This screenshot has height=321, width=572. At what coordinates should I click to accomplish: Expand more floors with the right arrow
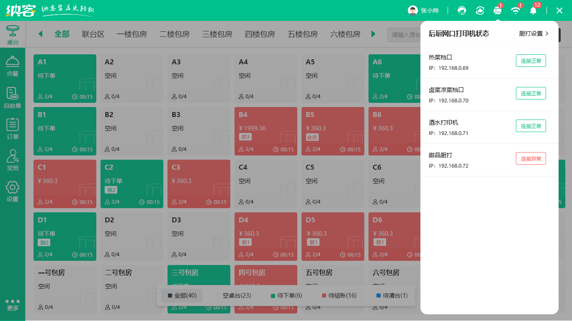[x=373, y=34]
